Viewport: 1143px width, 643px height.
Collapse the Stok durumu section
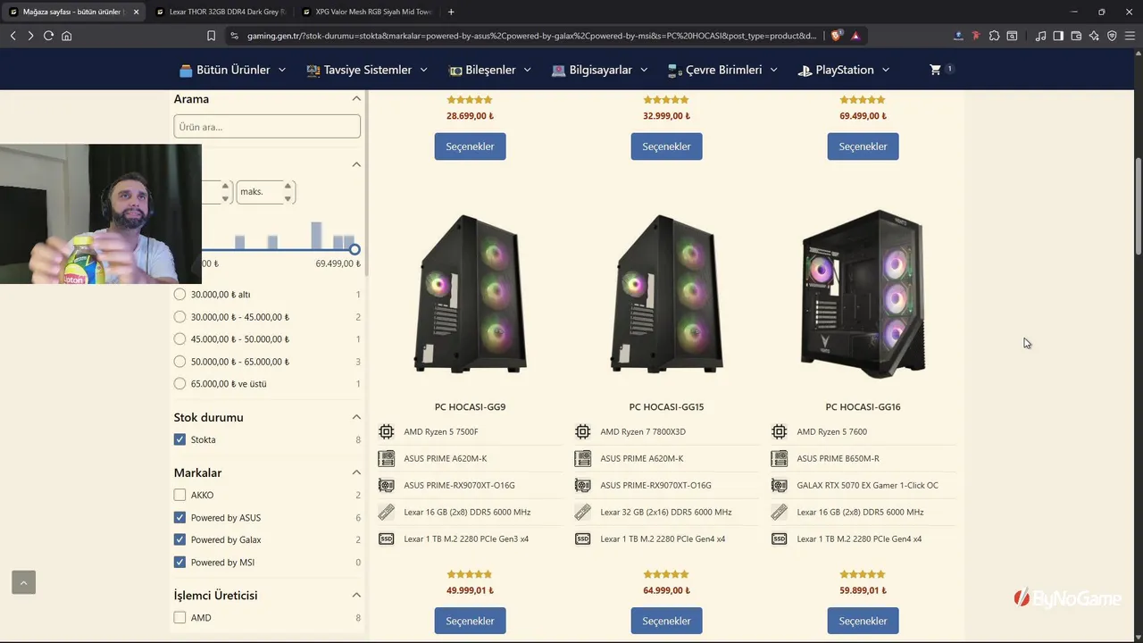tap(356, 417)
